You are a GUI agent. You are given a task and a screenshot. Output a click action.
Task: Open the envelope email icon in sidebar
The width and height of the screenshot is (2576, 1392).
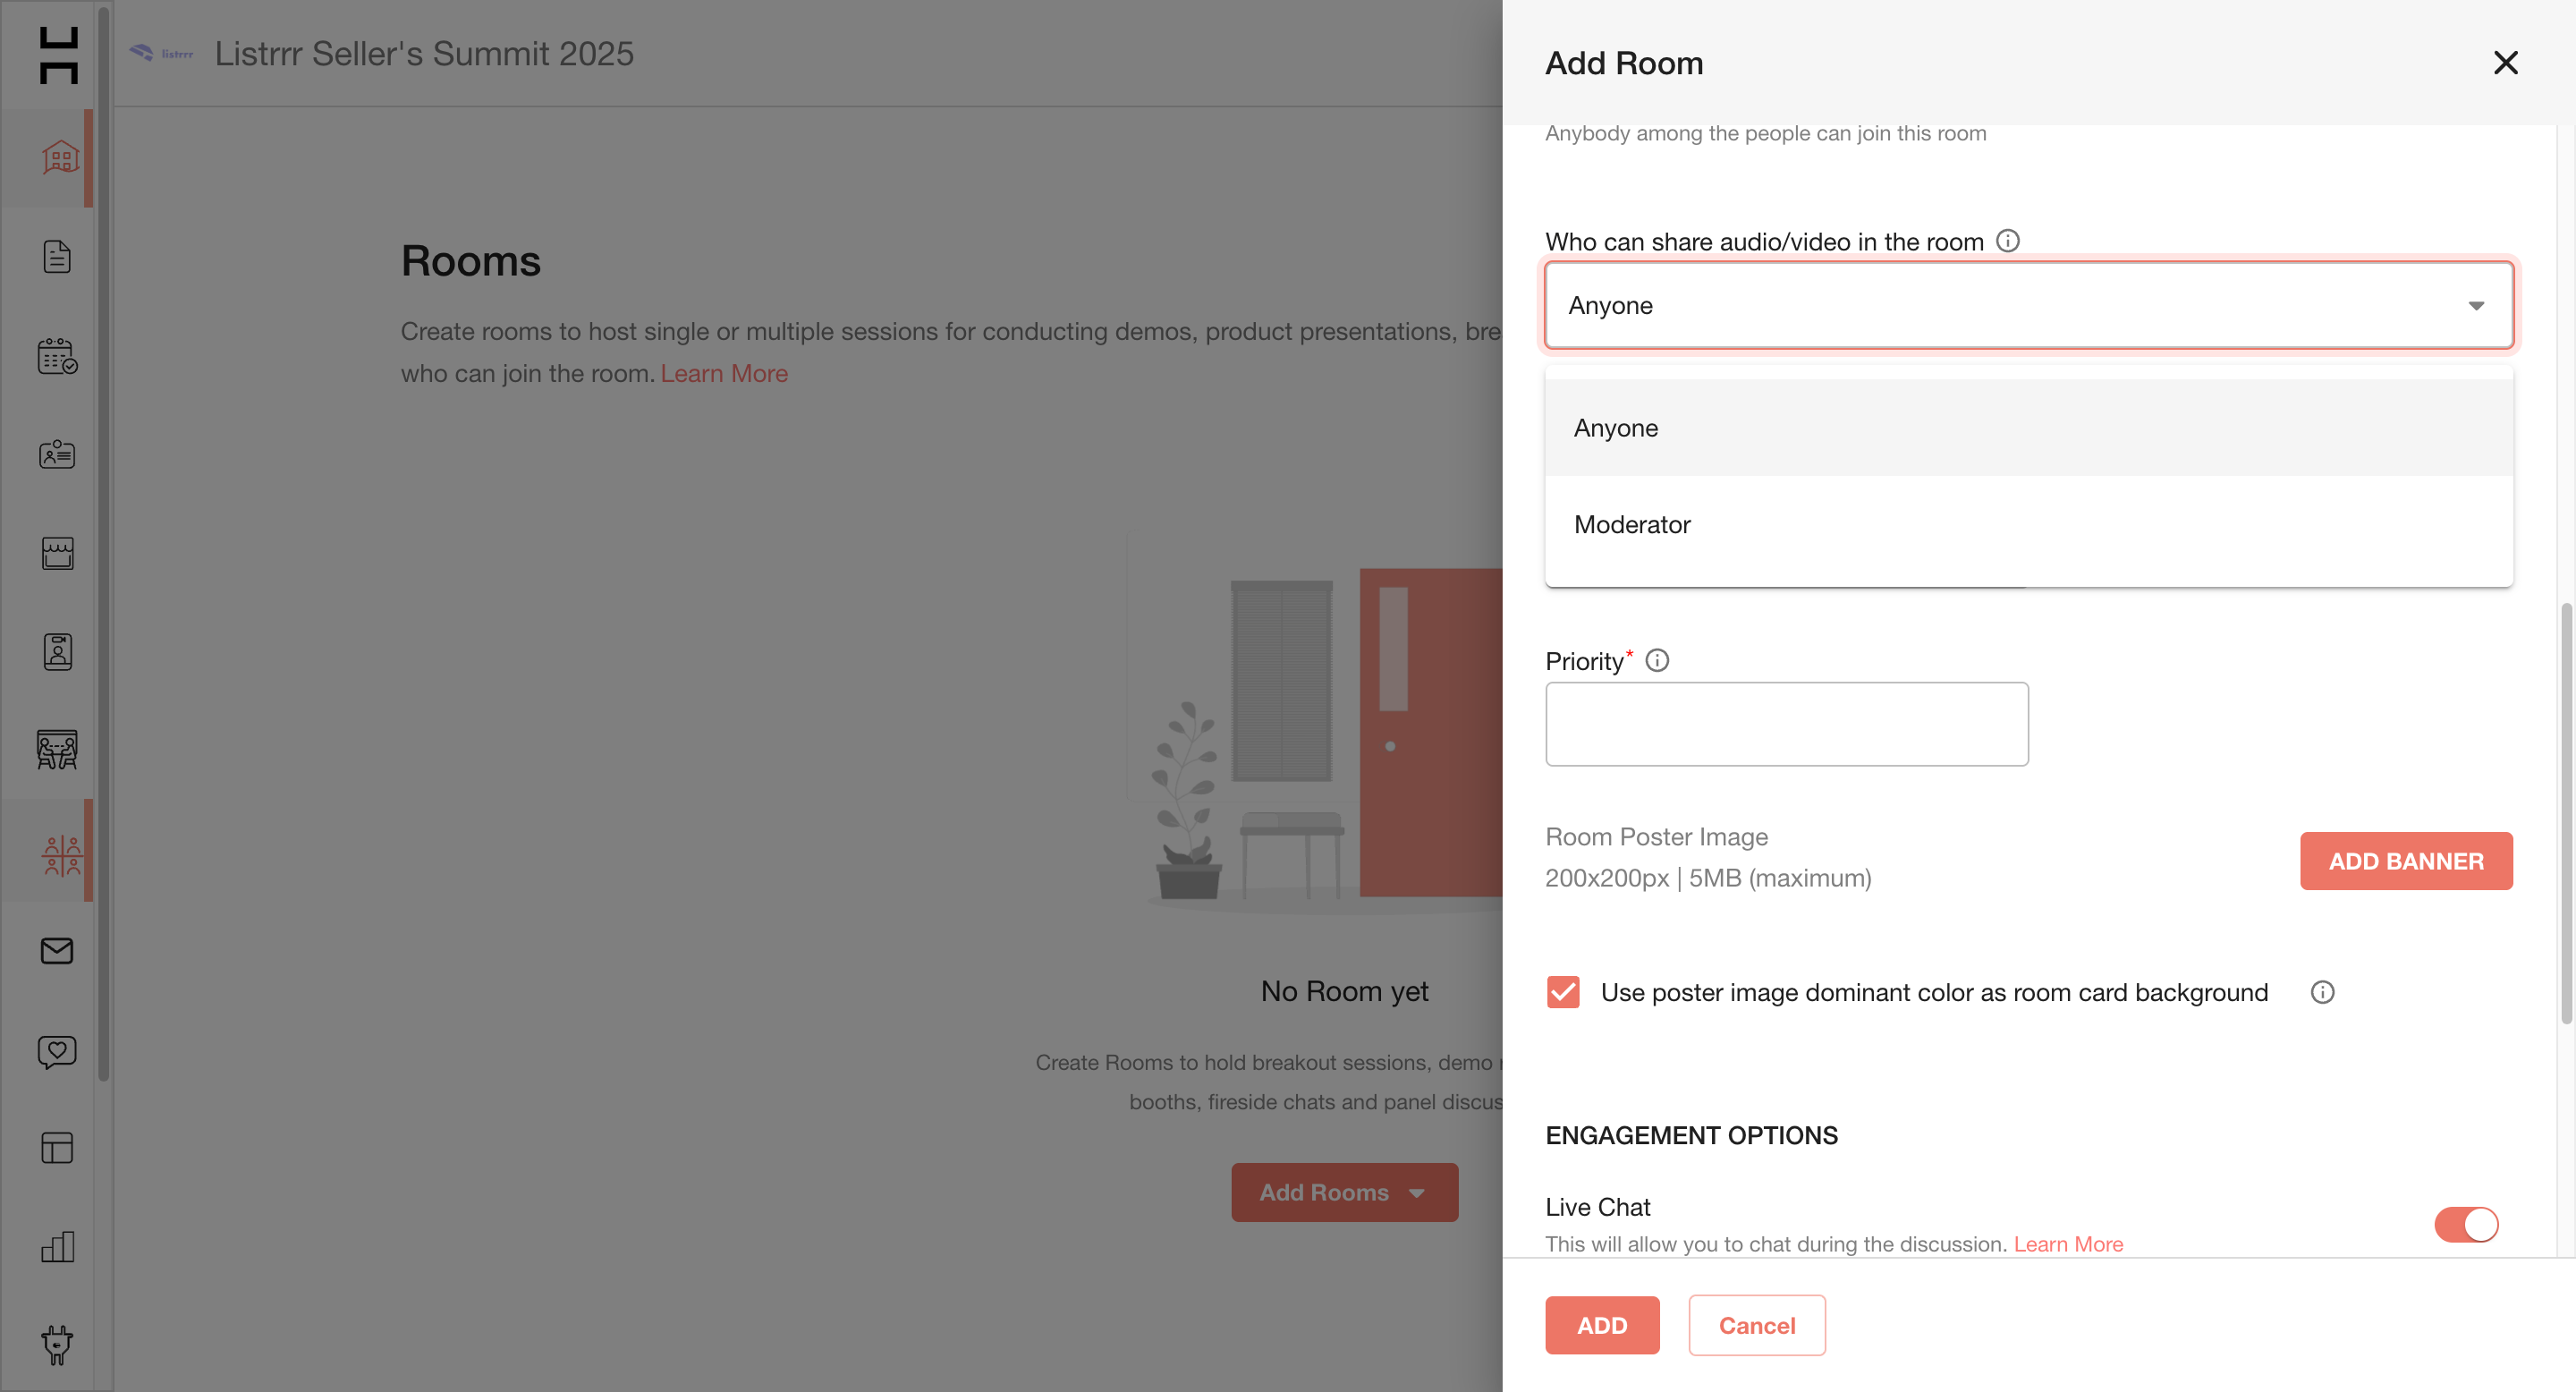click(57, 950)
